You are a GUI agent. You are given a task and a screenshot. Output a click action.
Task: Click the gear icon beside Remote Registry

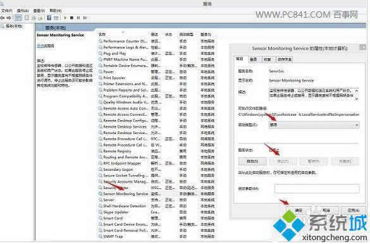tap(101, 151)
